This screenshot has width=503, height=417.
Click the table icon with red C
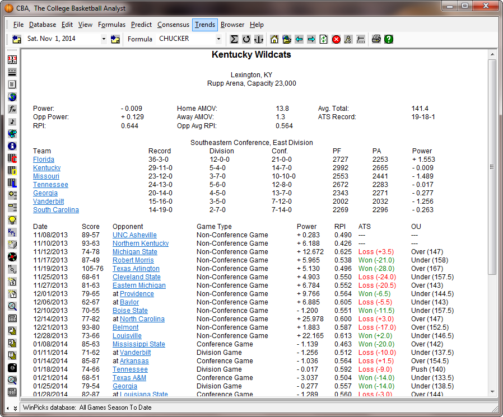coord(12,158)
